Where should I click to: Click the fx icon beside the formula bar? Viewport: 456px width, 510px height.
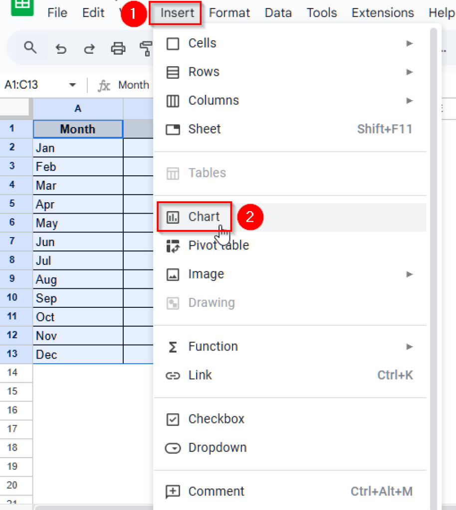click(x=103, y=85)
